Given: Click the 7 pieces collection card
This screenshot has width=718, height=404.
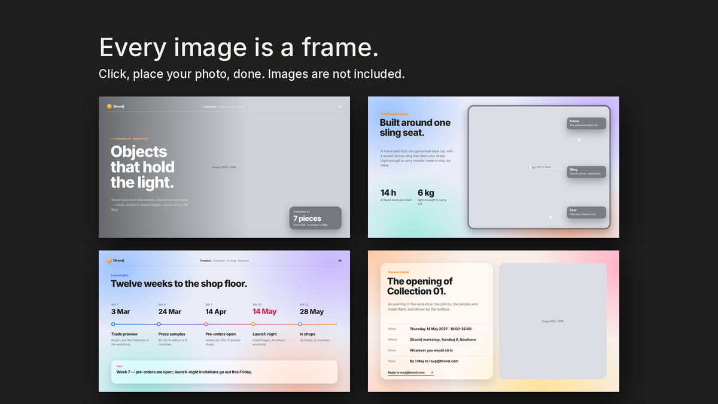Looking at the screenshot, I should pyautogui.click(x=315, y=218).
